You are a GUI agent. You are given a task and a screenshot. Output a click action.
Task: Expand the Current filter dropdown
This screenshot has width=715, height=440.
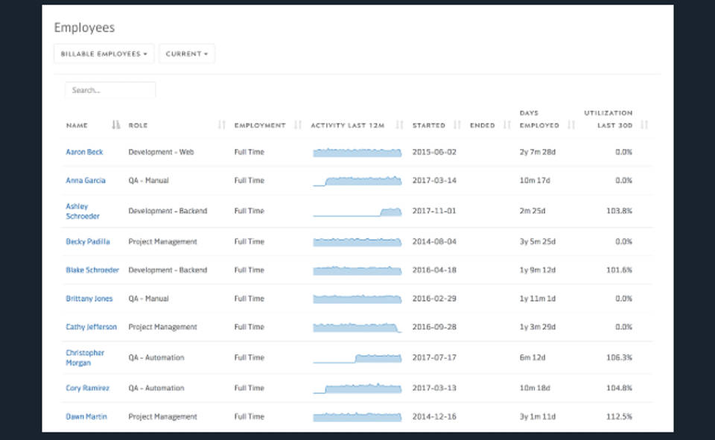[187, 54]
